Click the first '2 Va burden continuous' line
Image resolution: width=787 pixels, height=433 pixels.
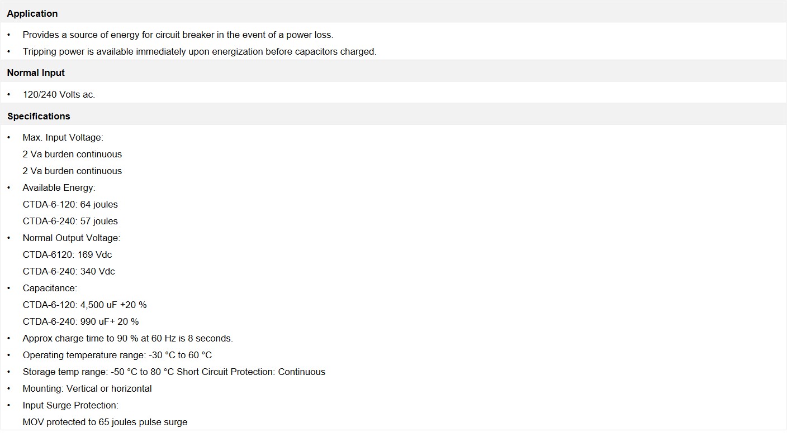point(72,154)
